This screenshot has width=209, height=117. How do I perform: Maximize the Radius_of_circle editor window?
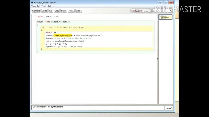(166, 3)
